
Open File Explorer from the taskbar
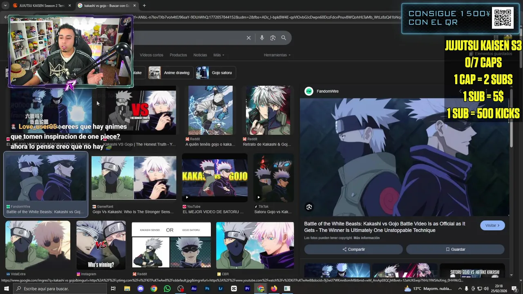(x=127, y=289)
